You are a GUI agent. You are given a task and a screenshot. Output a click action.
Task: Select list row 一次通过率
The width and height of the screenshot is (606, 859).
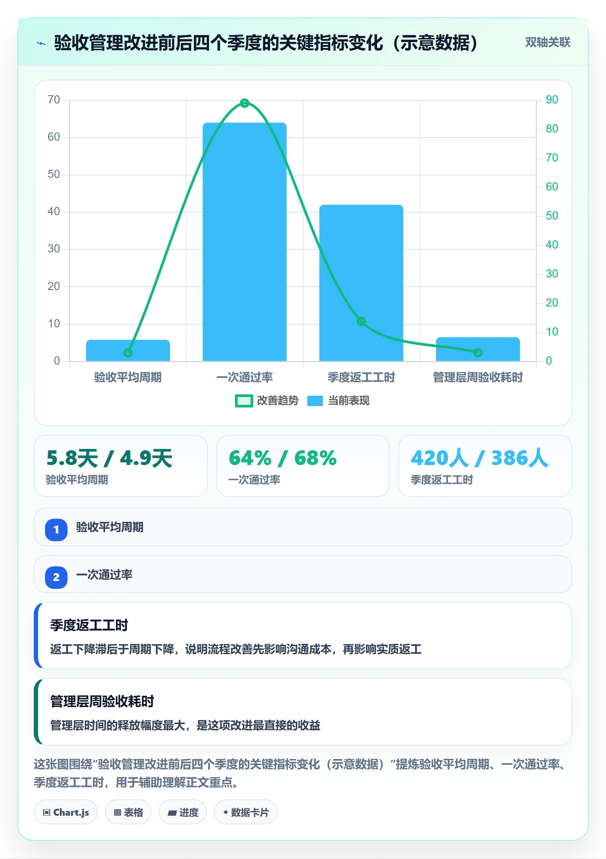click(x=303, y=575)
